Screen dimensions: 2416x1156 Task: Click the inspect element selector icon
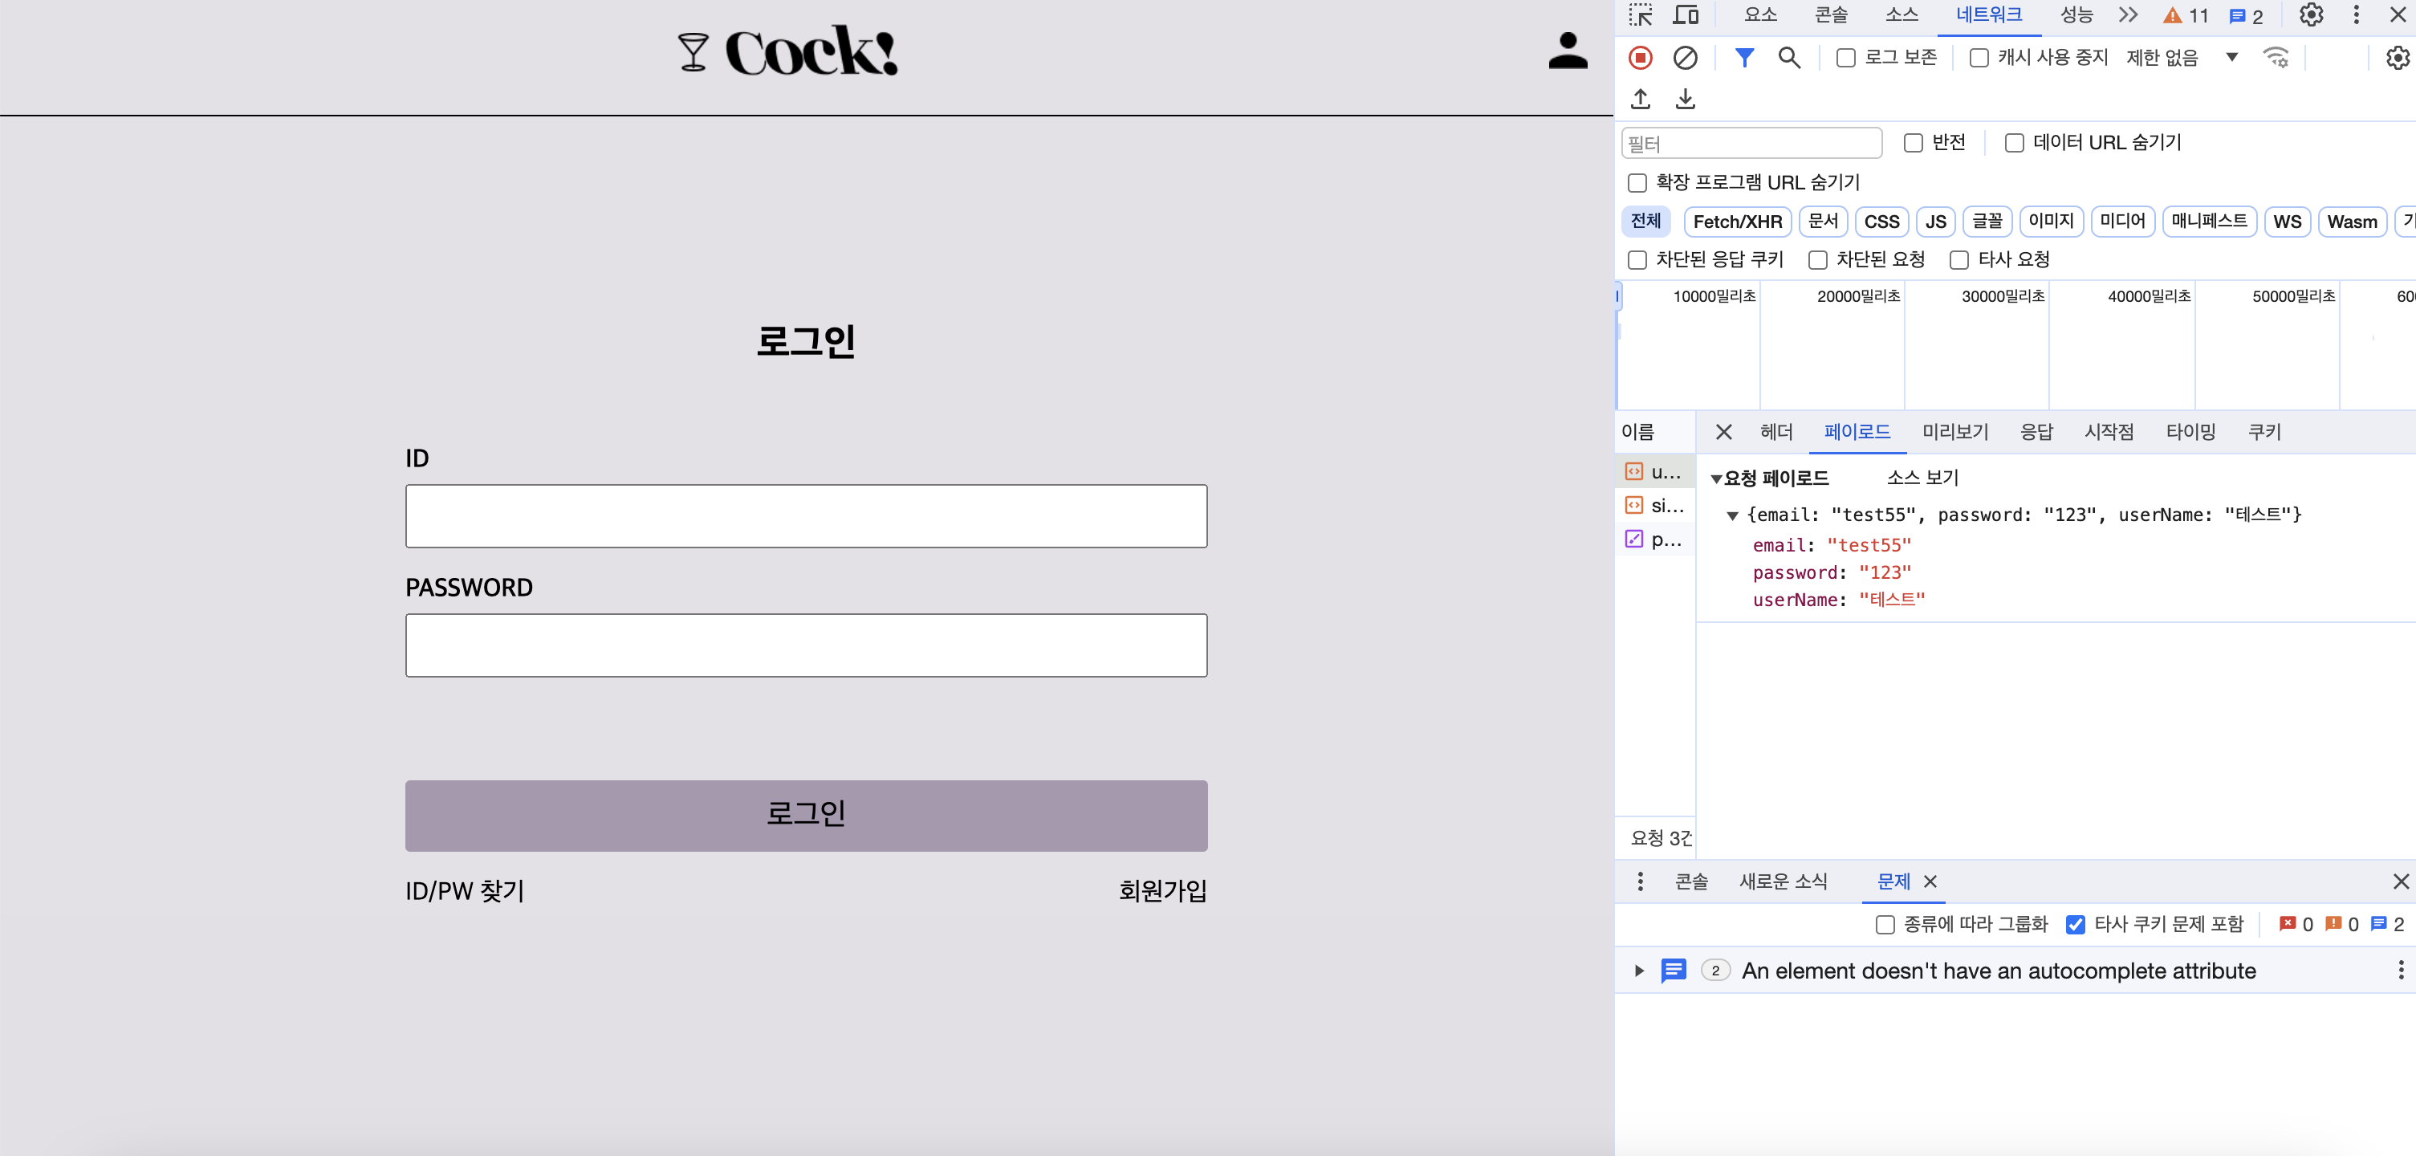click(1641, 15)
